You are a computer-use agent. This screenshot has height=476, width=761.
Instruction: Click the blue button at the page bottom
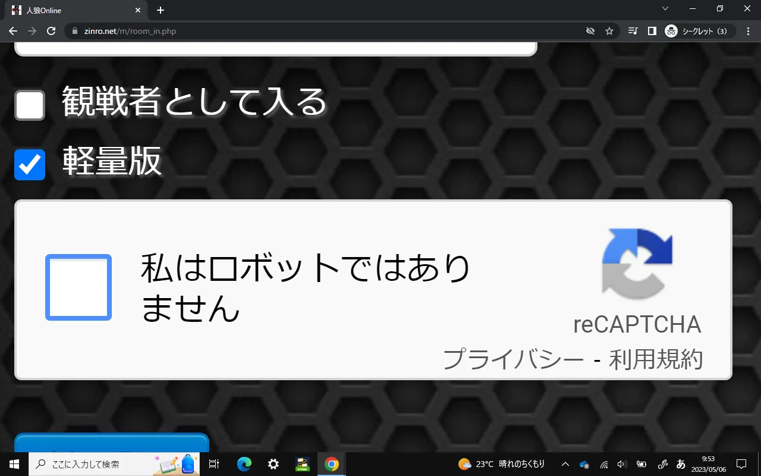coord(112,443)
